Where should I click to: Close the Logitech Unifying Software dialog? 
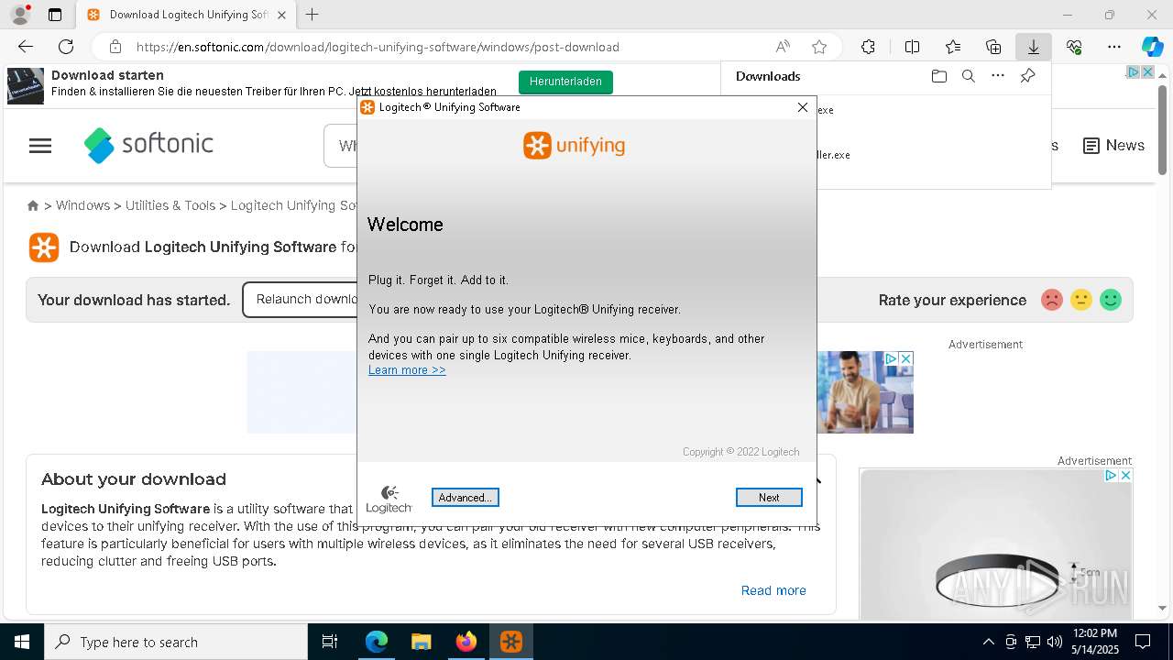point(803,107)
